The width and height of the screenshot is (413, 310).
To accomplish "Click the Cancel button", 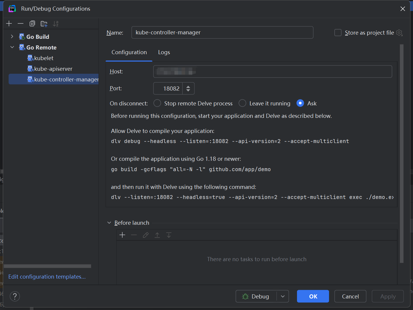I will pyautogui.click(x=350, y=296).
